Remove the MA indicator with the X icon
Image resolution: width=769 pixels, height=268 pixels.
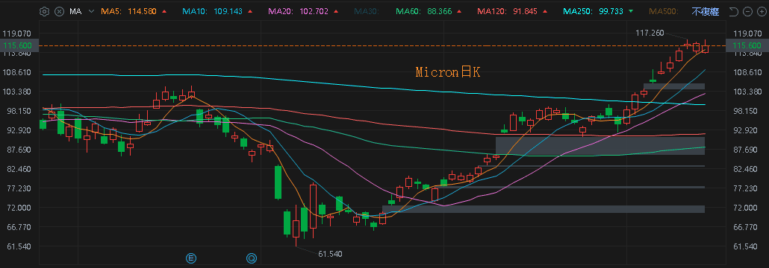pyautogui.click(x=59, y=11)
